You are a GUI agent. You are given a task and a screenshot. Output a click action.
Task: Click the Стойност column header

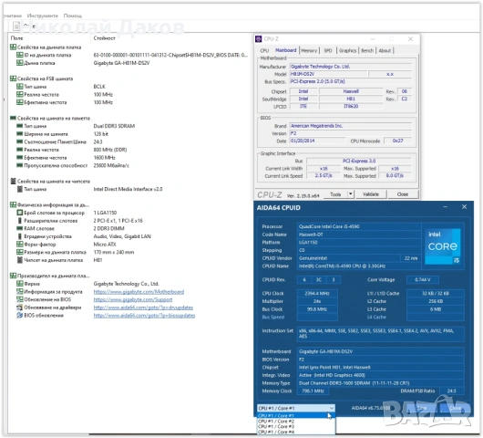click(105, 38)
